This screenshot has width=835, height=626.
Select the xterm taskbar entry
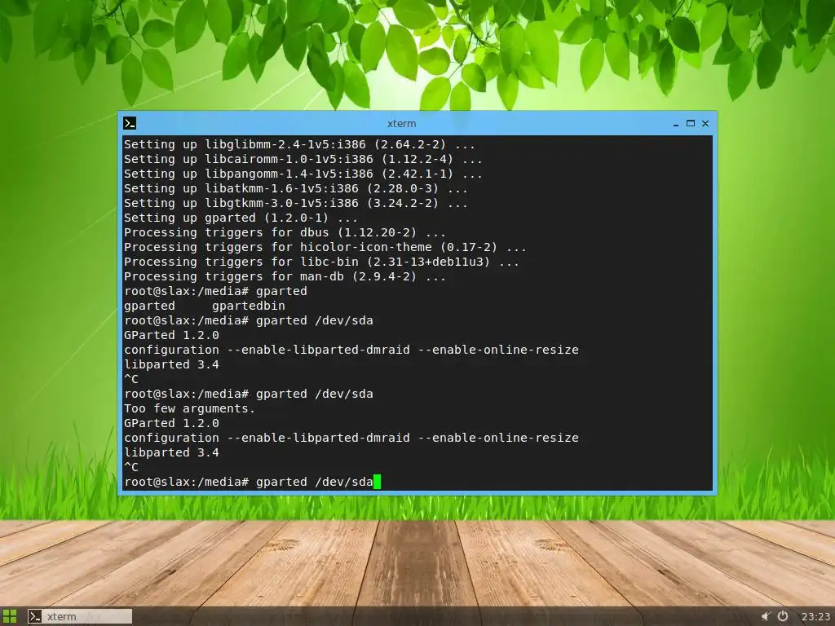[80, 616]
